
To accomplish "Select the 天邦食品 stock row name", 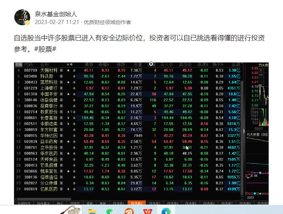I will pyautogui.click(x=49, y=159).
